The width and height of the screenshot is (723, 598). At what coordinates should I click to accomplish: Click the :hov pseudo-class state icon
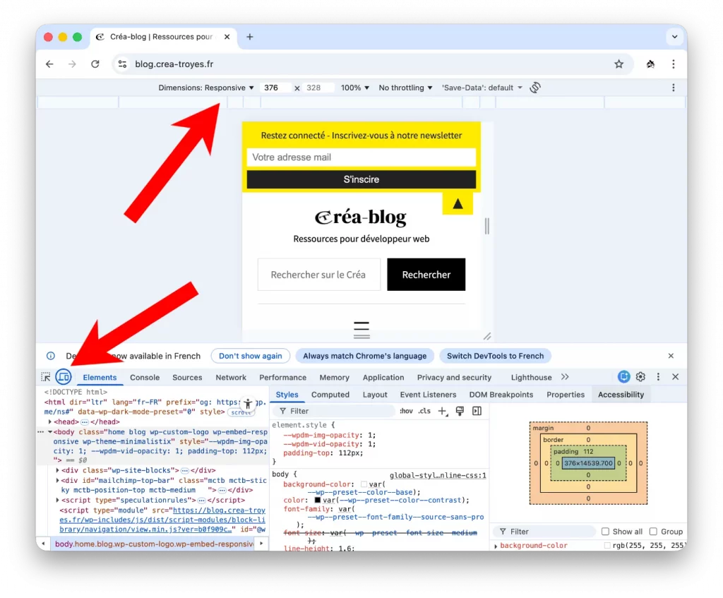pos(407,411)
